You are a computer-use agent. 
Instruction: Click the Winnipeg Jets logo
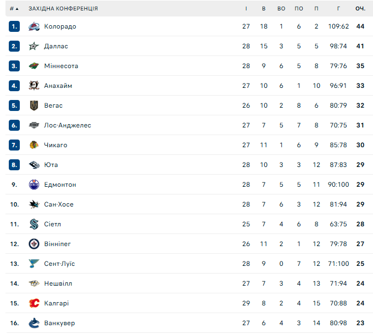(34, 244)
